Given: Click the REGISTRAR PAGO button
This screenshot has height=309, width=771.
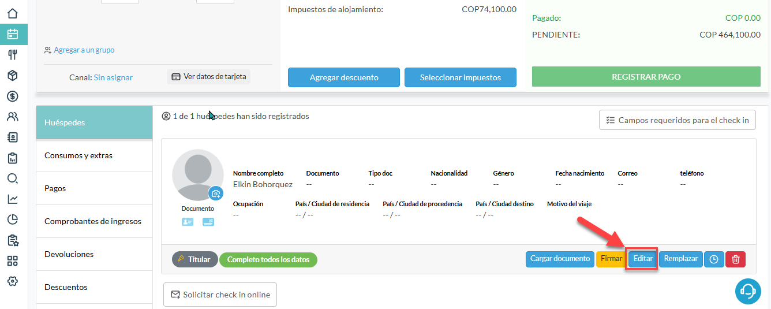Looking at the screenshot, I should click(646, 77).
